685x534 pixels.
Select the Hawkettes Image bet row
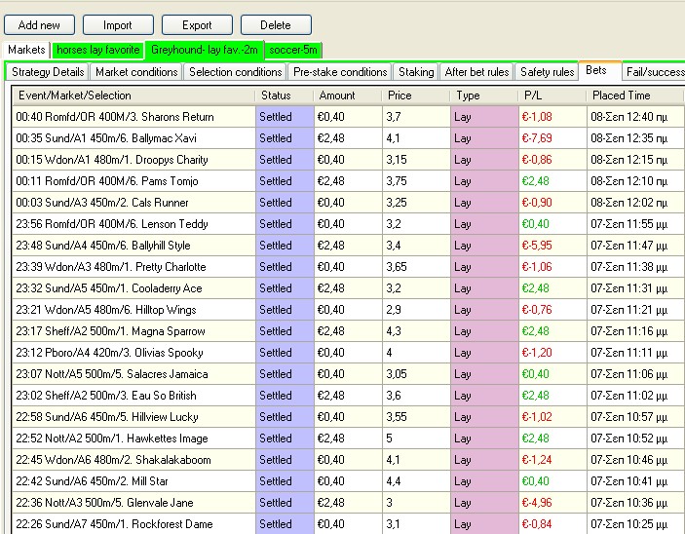tap(348, 438)
